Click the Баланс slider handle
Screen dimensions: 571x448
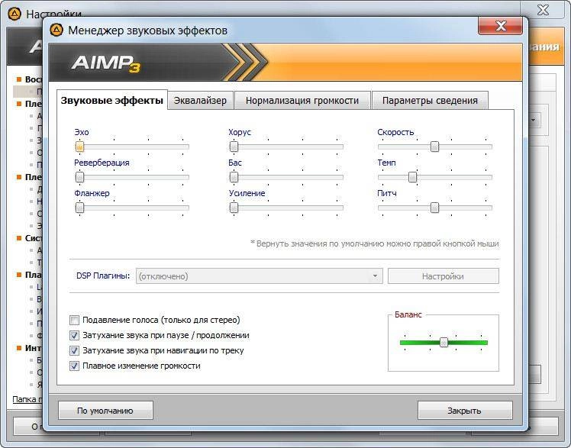point(444,342)
